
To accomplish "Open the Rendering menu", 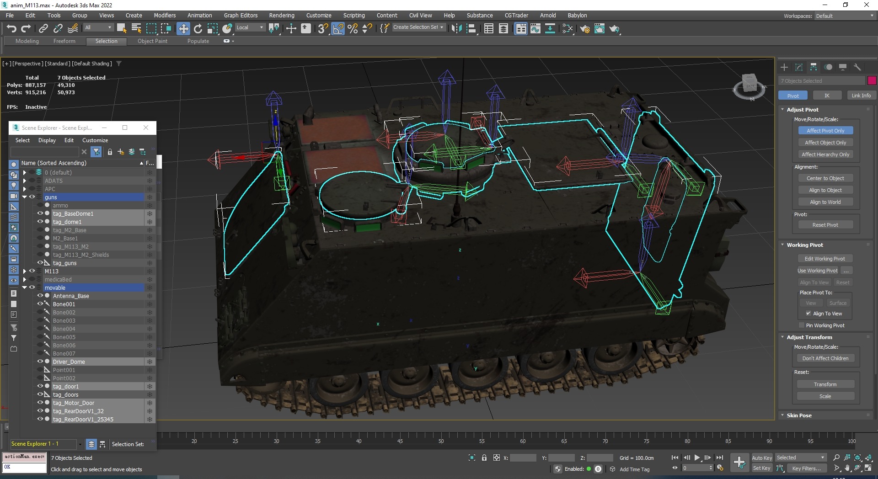I will [282, 16].
